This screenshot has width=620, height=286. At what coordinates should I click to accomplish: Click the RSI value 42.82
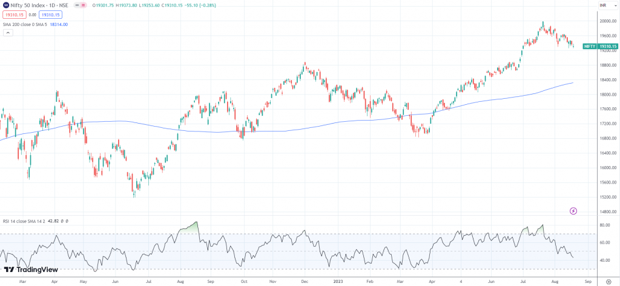pos(53,222)
